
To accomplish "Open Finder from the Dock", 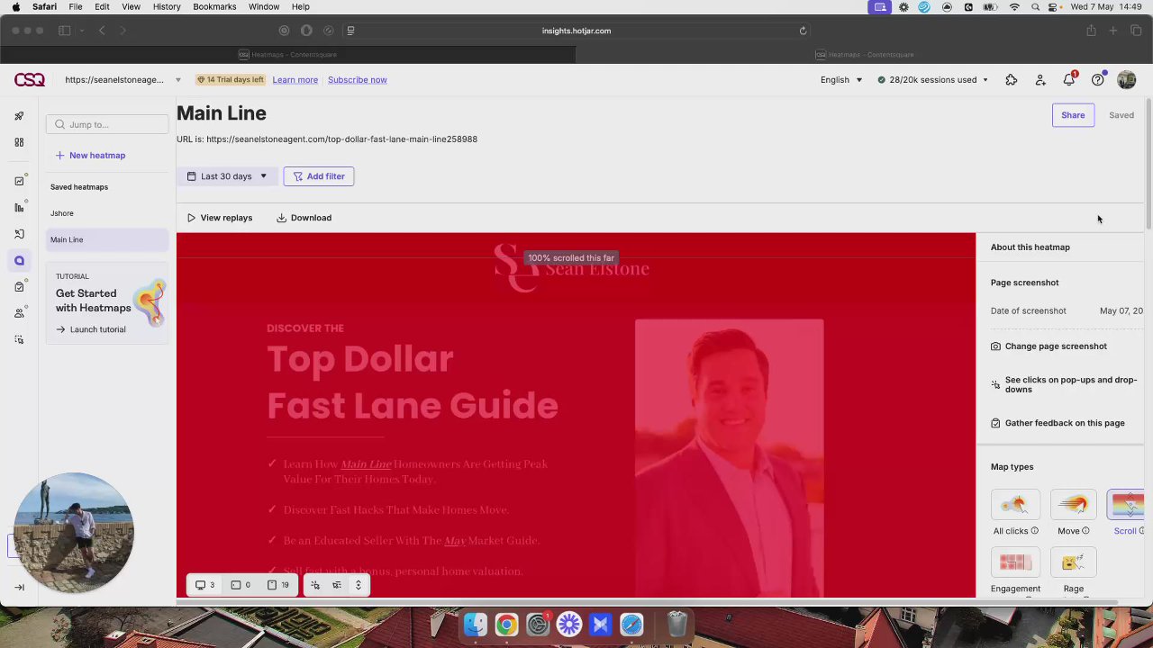I will (476, 624).
